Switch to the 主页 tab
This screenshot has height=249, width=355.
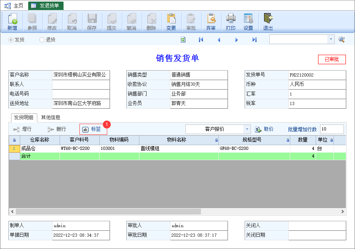pos(14,6)
